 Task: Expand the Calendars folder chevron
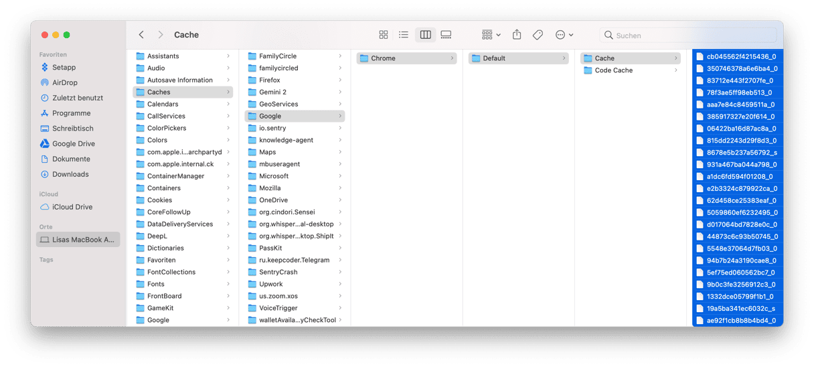pos(228,104)
